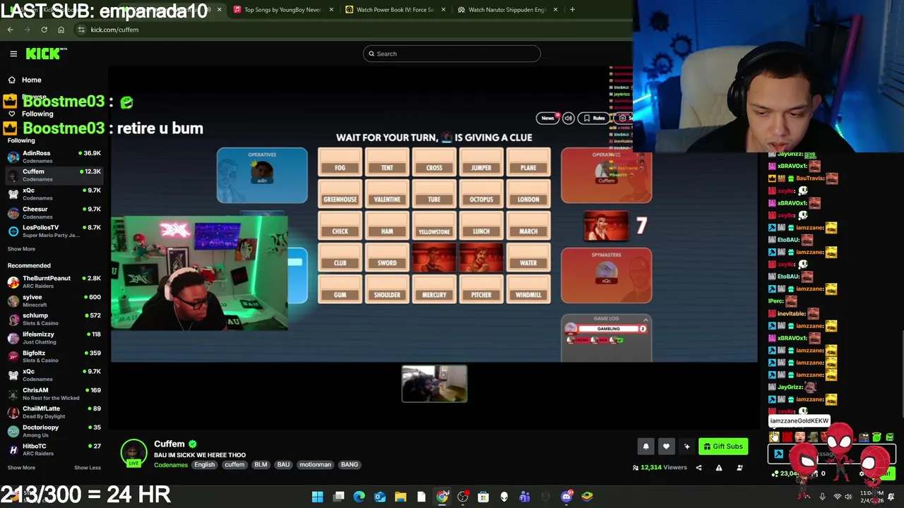Open Windows Start menu
This screenshot has width=904, height=508.
tap(318, 497)
